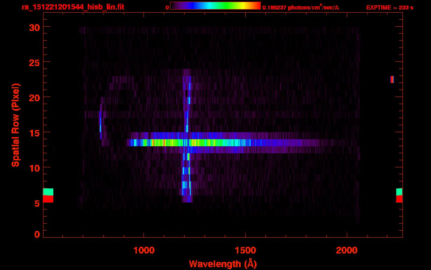Click the 0 spatial row tick label

pyautogui.click(x=37, y=234)
